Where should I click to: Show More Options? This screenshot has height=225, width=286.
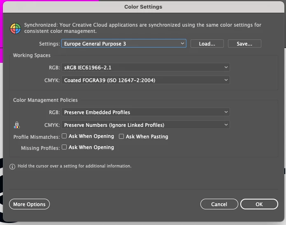[x=29, y=204]
